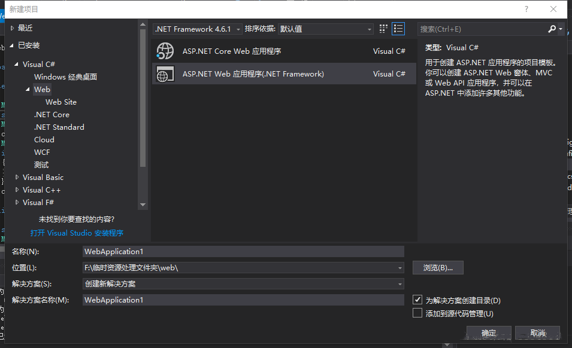This screenshot has width=572, height=348.
Task: Enable 添加到源代码管理 checkbox
Action: click(417, 313)
